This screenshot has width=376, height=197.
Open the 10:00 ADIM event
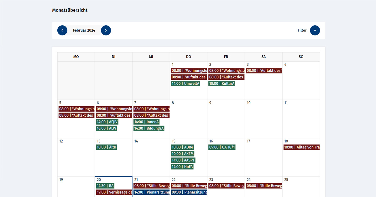pyautogui.click(x=183, y=147)
